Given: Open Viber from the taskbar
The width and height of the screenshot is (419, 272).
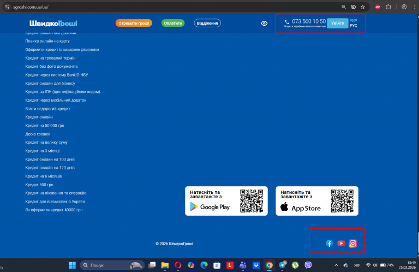Looking at the screenshot, I should point(308,265).
